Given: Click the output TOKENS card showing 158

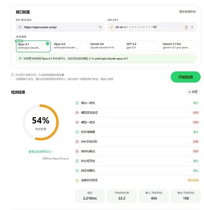Looking at the screenshot, I should click(x=186, y=196).
